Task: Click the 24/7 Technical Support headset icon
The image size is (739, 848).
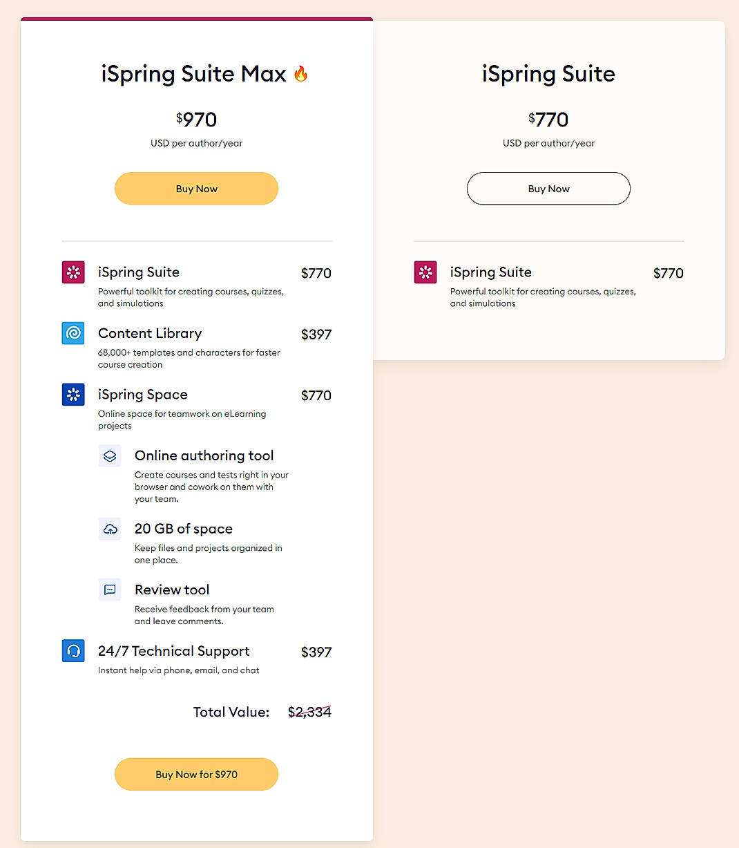Action: pyautogui.click(x=73, y=651)
